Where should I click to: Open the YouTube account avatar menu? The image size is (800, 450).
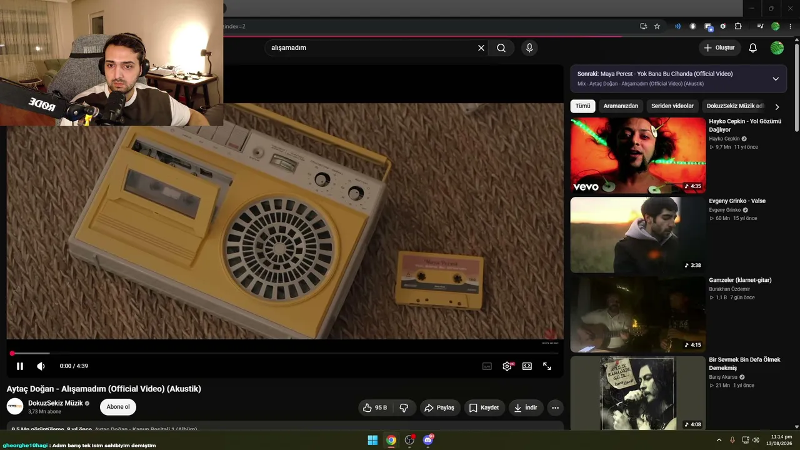coord(777,47)
